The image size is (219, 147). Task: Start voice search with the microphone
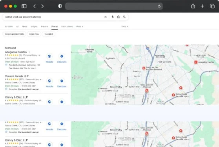pyautogui.click(x=113, y=17)
